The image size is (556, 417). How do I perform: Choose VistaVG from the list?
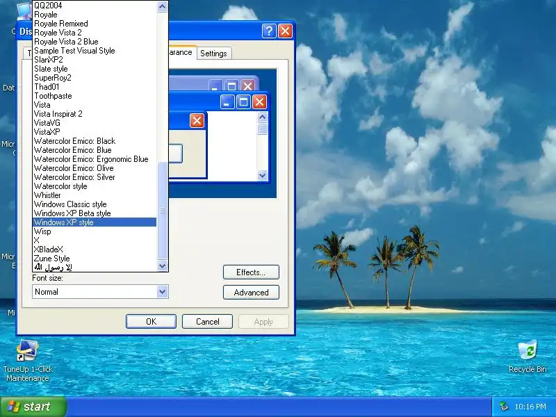pyautogui.click(x=95, y=123)
